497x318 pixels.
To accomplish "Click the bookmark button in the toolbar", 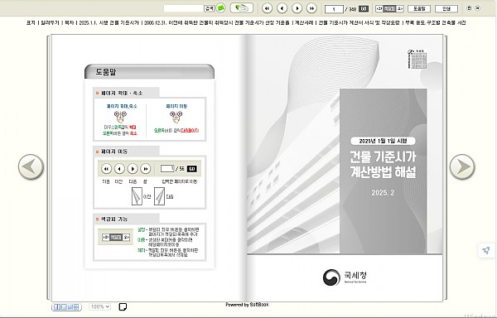I will pyautogui.click(x=389, y=8).
